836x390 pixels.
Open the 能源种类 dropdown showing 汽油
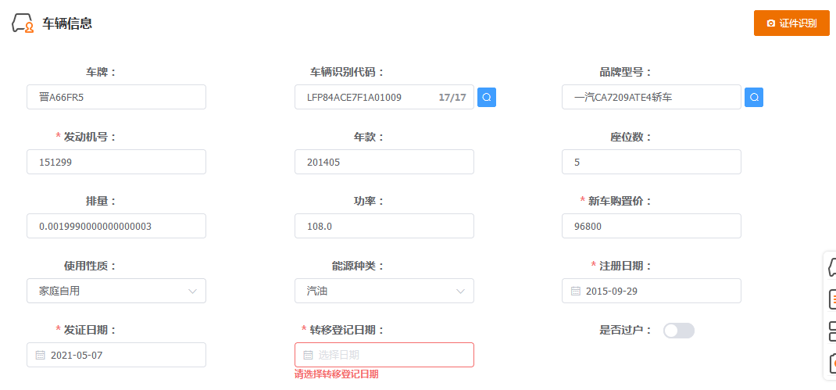coord(384,291)
